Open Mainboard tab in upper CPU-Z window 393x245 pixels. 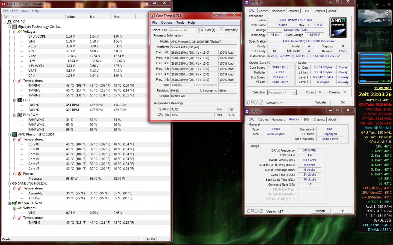point(278,11)
